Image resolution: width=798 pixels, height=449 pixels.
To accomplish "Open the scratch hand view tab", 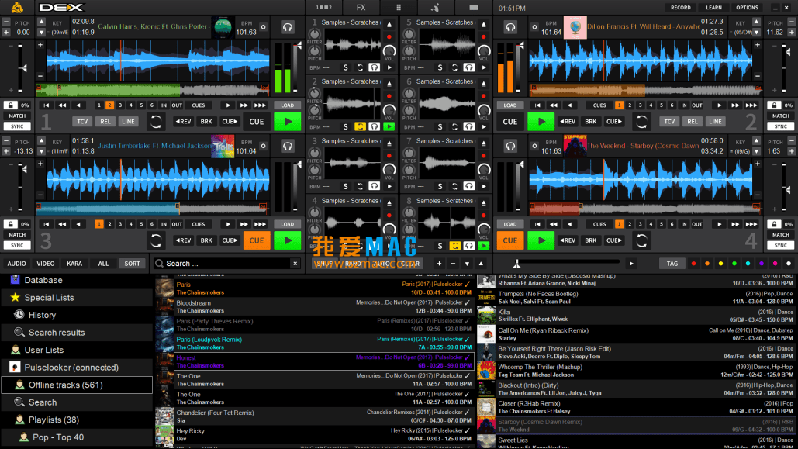I will (435, 7).
